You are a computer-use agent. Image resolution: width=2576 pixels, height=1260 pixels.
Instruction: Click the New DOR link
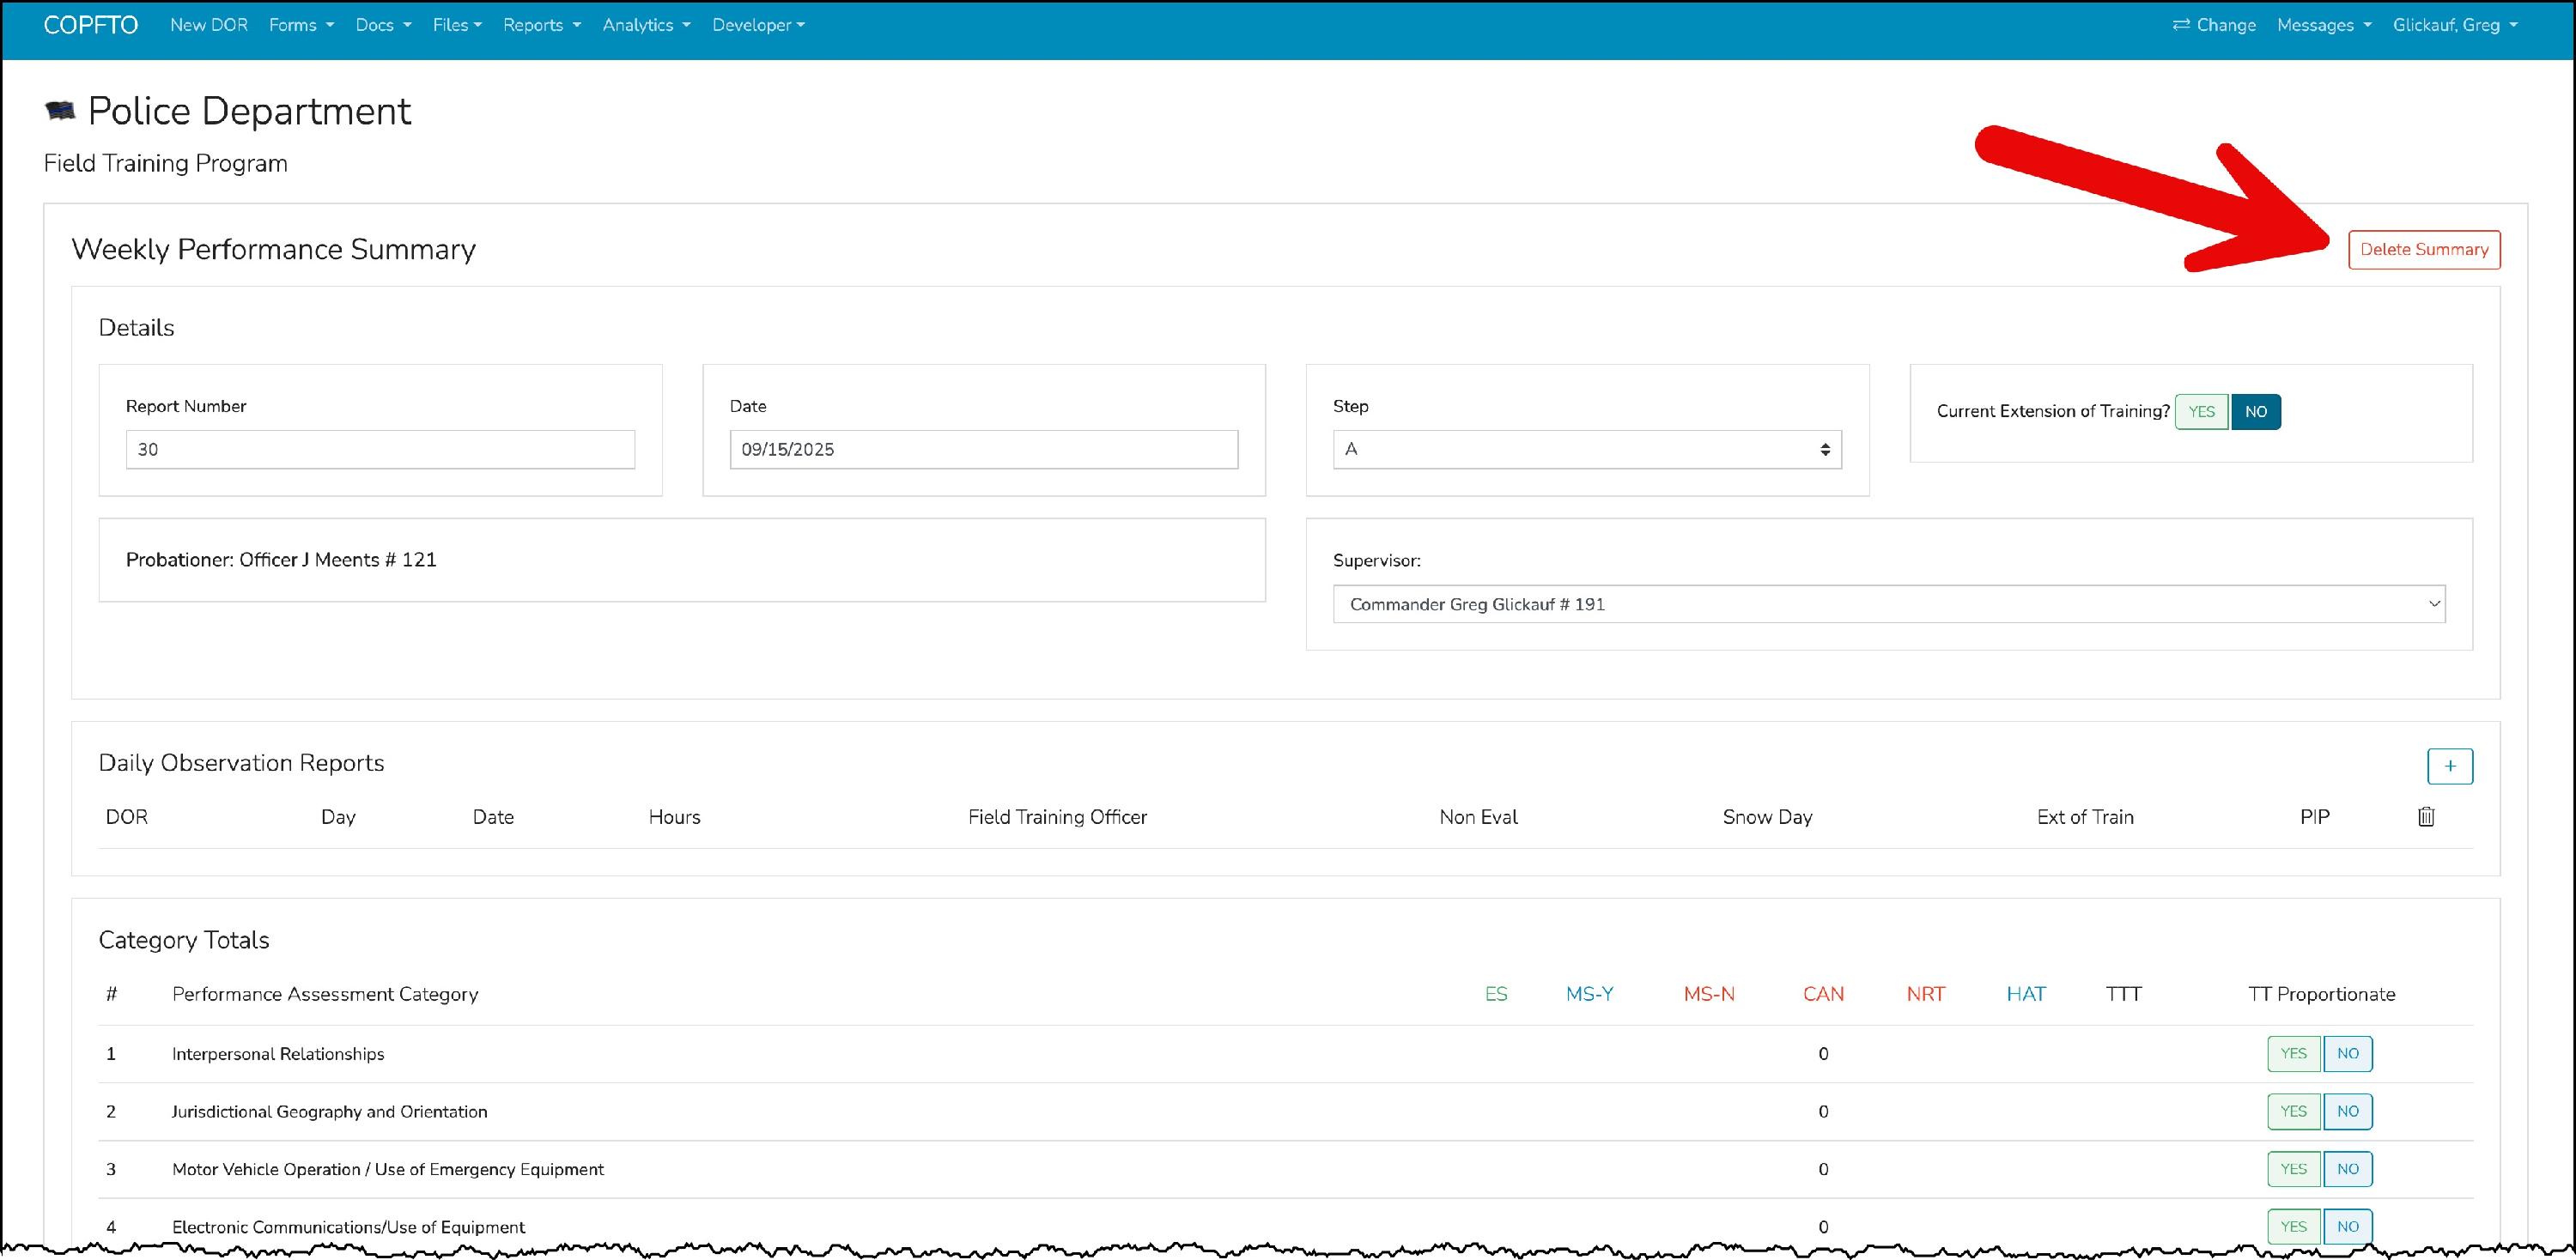click(208, 25)
